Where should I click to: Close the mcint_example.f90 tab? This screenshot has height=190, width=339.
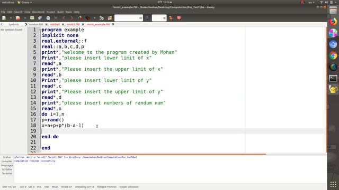pyautogui.click(x=113, y=25)
